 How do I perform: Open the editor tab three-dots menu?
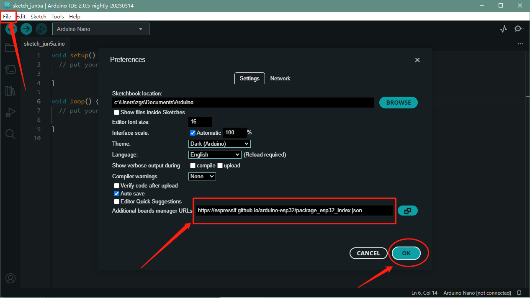(x=520, y=44)
